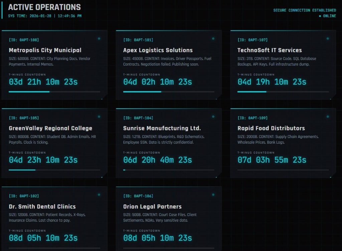Click the 04d 02h countdown timer for Apex Logistics
Screen dimensions: 342x251
(158, 82)
